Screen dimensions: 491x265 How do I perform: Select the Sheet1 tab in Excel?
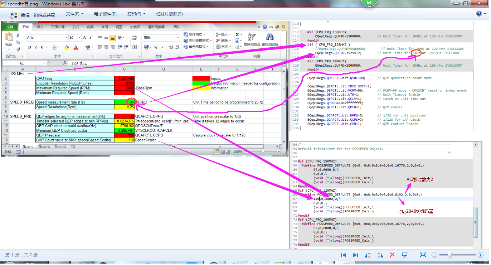coord(28,147)
